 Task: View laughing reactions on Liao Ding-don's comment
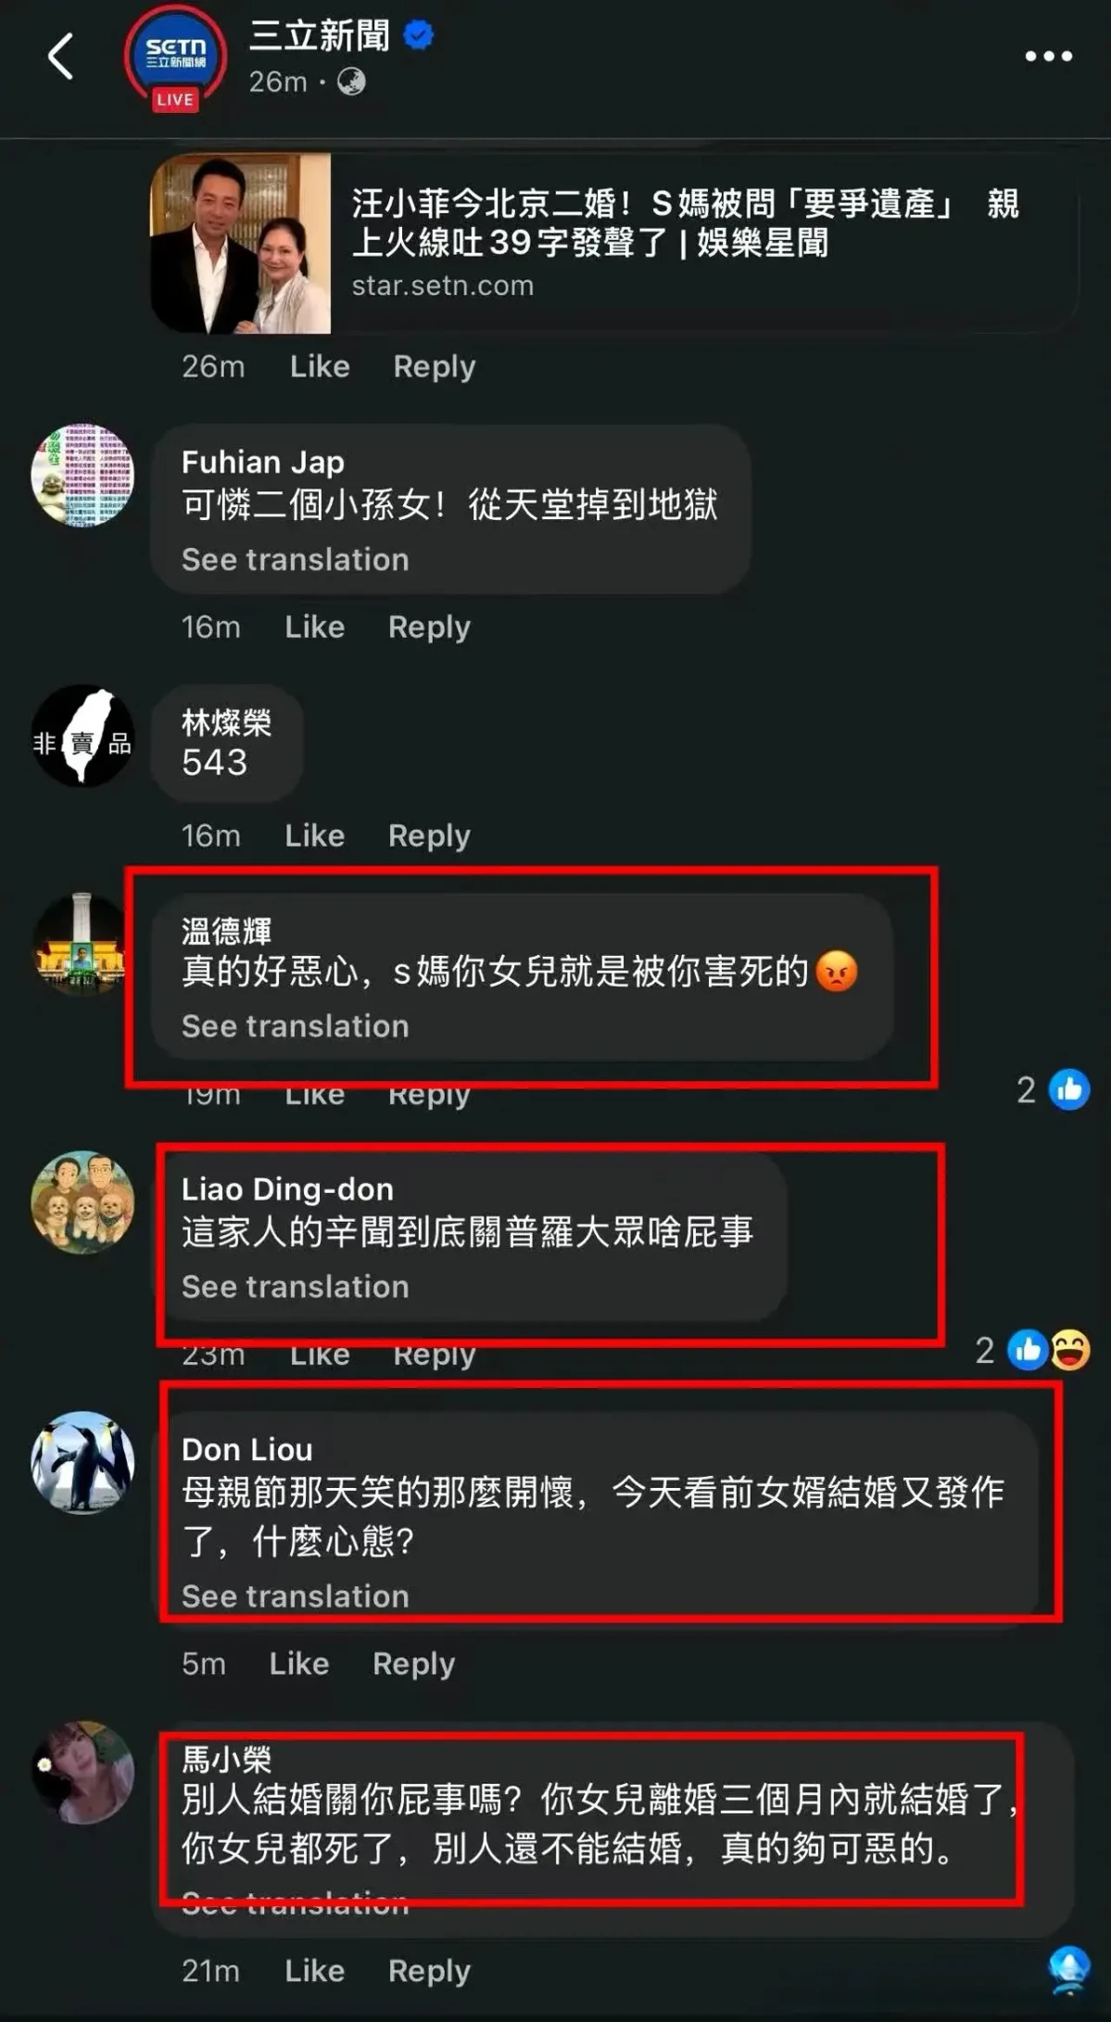click(x=1070, y=1350)
